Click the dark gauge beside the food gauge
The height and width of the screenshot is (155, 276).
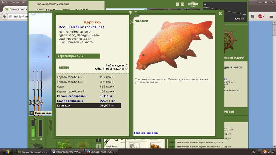click(x=40, y=128)
